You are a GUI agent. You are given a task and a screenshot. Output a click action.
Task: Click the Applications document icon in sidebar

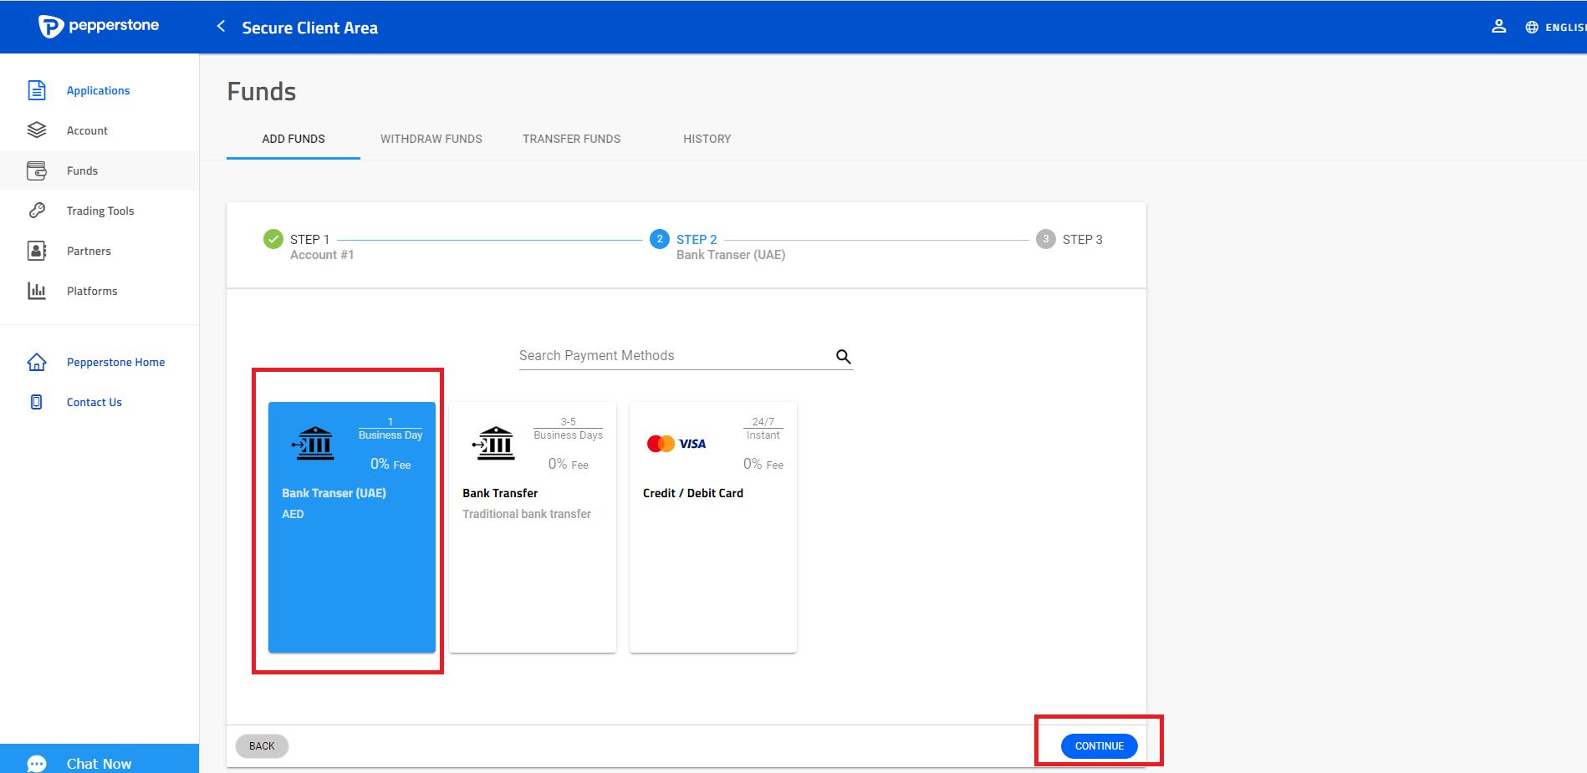click(x=37, y=90)
